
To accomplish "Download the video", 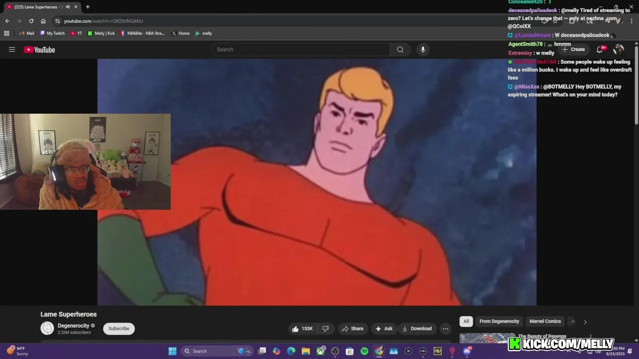I will (417, 329).
